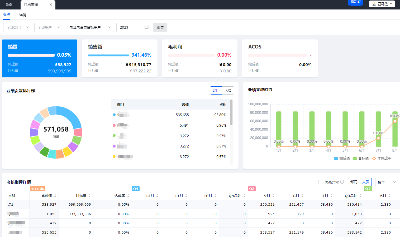Viewport: 400px width, 237px height.
Task: Toggle 目标值 legend in trend chart
Action: point(361,158)
